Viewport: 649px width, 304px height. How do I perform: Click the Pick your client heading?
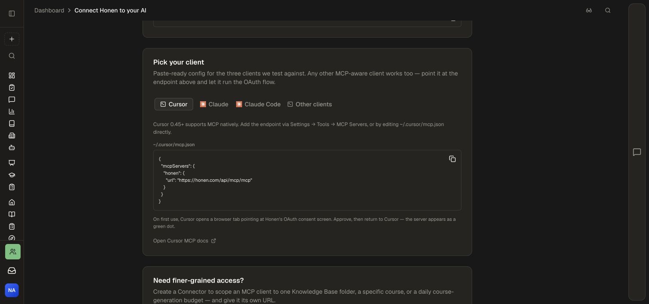[x=179, y=62]
